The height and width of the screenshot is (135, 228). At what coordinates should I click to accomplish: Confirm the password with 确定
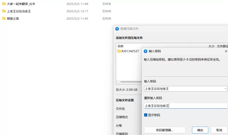click(x=200, y=130)
